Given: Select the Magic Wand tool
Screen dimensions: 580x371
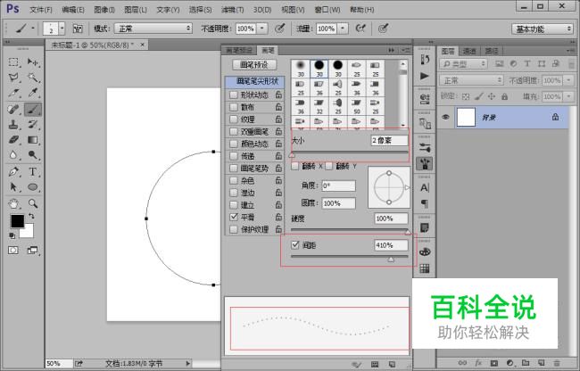Looking at the screenshot, I should pos(33,78).
